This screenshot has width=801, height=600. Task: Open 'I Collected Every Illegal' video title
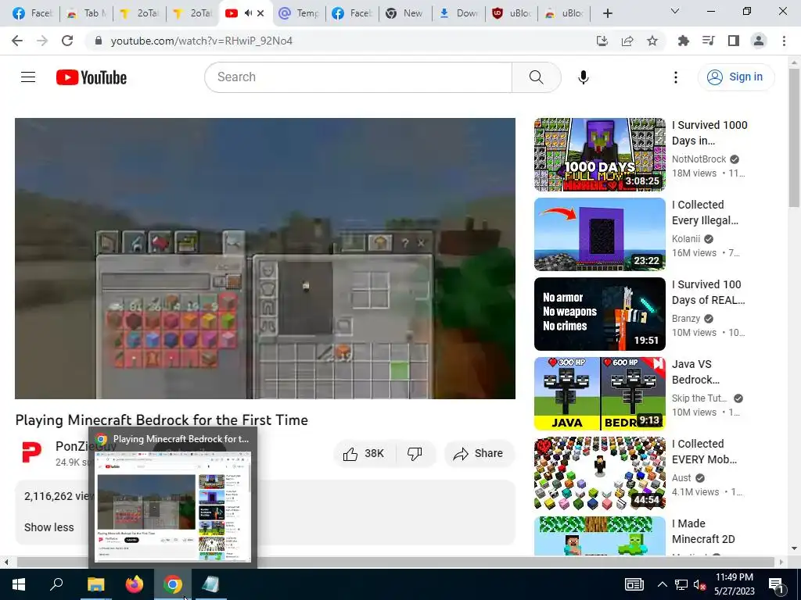point(705,212)
